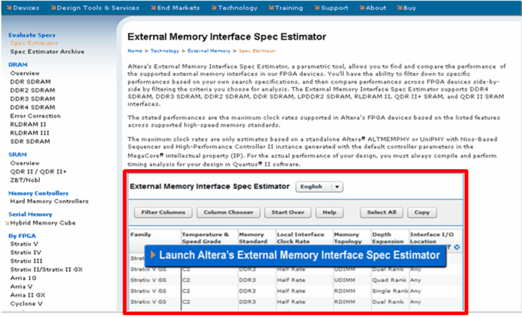Click the Memory Standard column header
Screen dimensions: 522x317
(x=253, y=238)
